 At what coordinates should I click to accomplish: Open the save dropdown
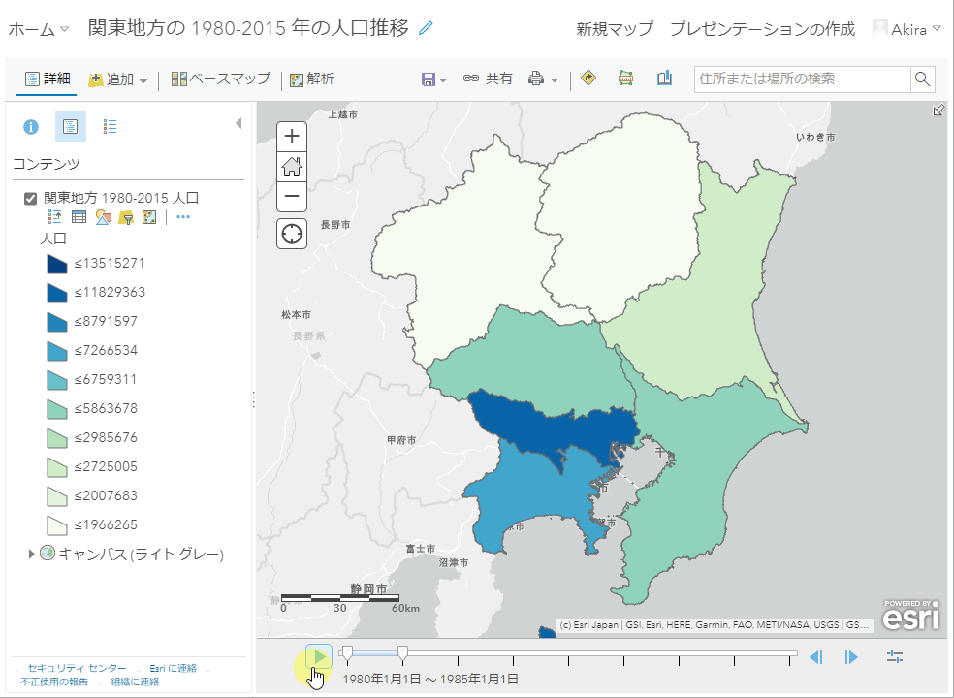tap(433, 79)
